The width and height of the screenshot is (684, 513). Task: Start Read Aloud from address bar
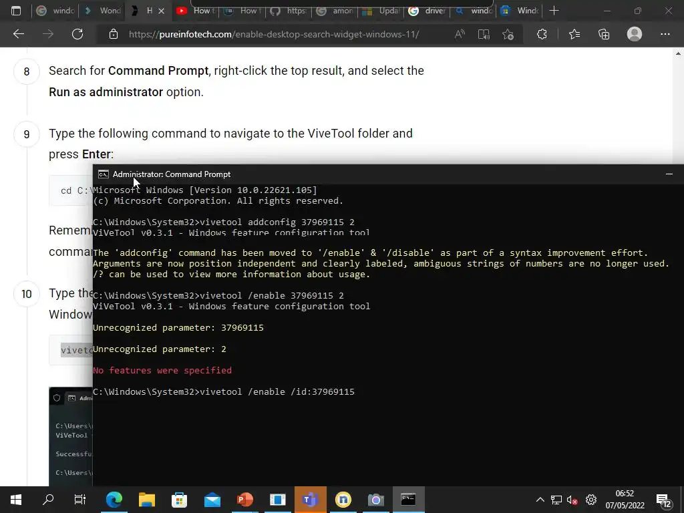pos(460,34)
